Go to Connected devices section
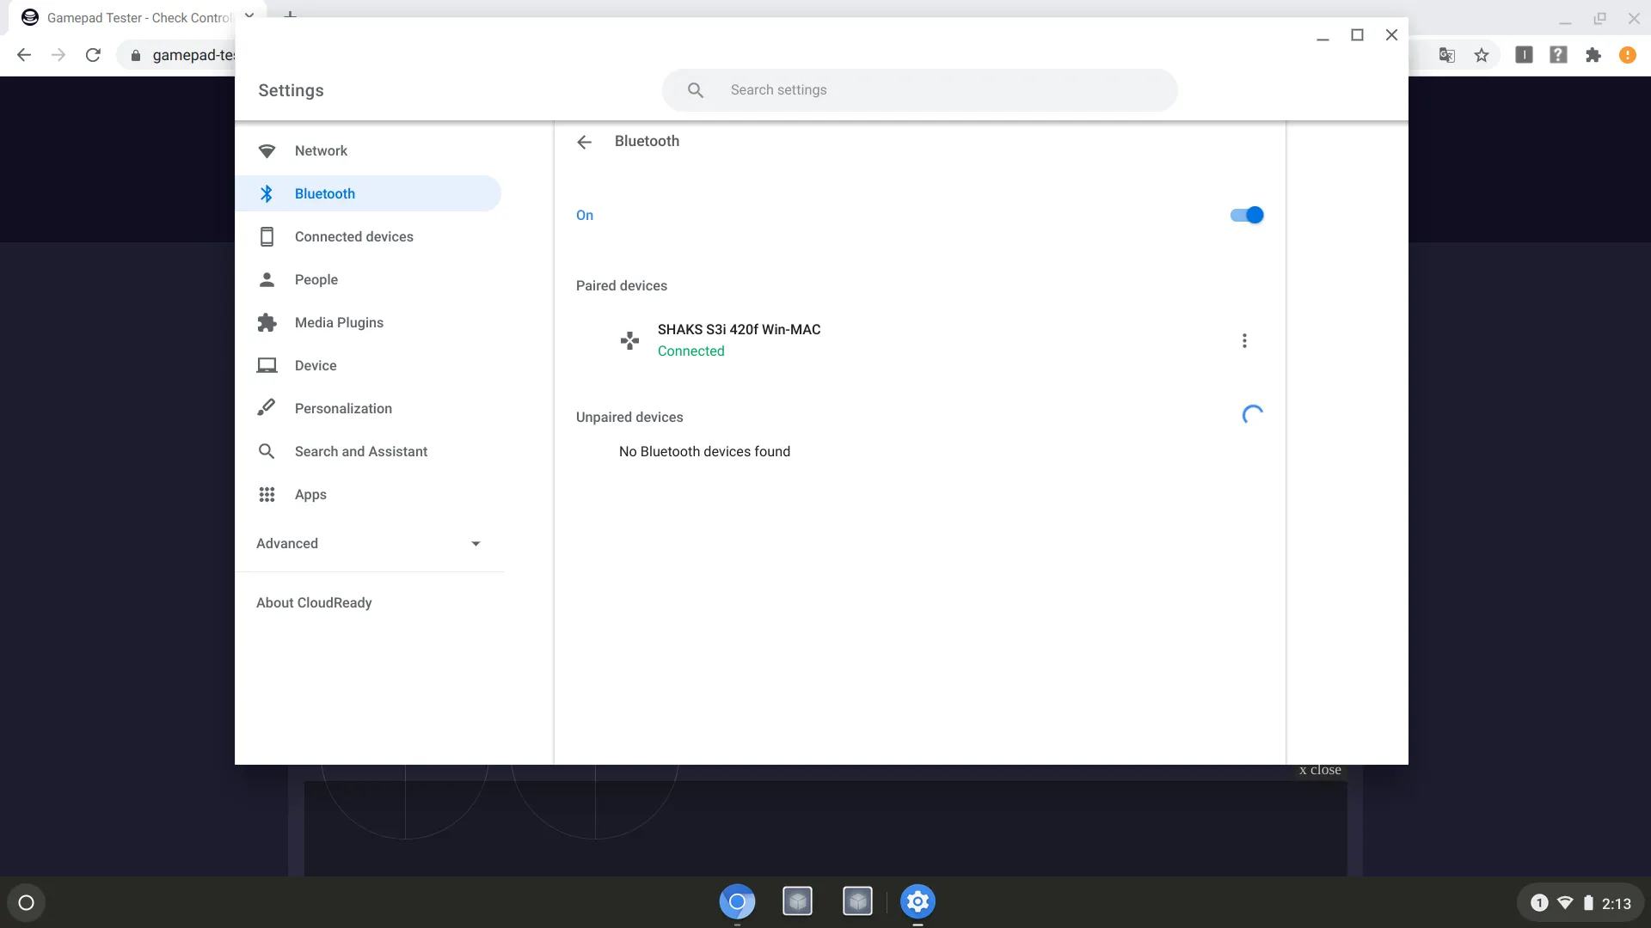The image size is (1651, 928). coord(353,237)
